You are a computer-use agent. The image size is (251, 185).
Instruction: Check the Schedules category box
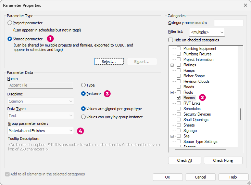pos(179,109)
